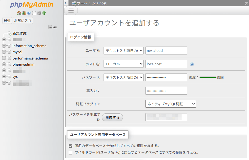Click the 認証プラグイン label text
This screenshot has height=160, width=249.
tap(88, 104)
